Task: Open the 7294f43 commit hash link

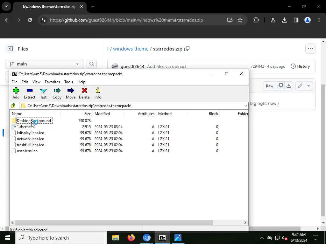Action: click(x=257, y=66)
